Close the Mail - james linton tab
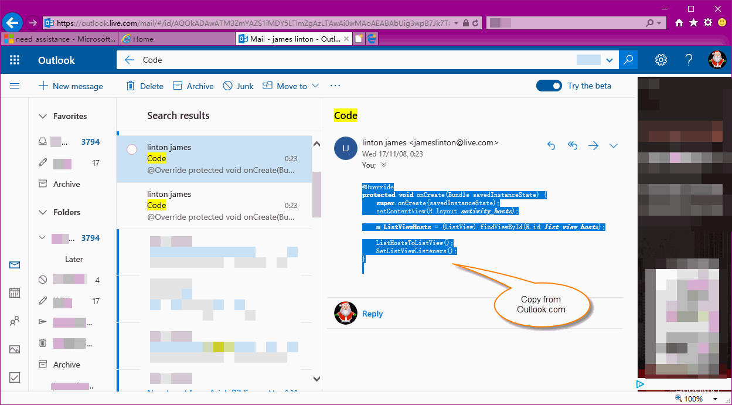 [347, 39]
